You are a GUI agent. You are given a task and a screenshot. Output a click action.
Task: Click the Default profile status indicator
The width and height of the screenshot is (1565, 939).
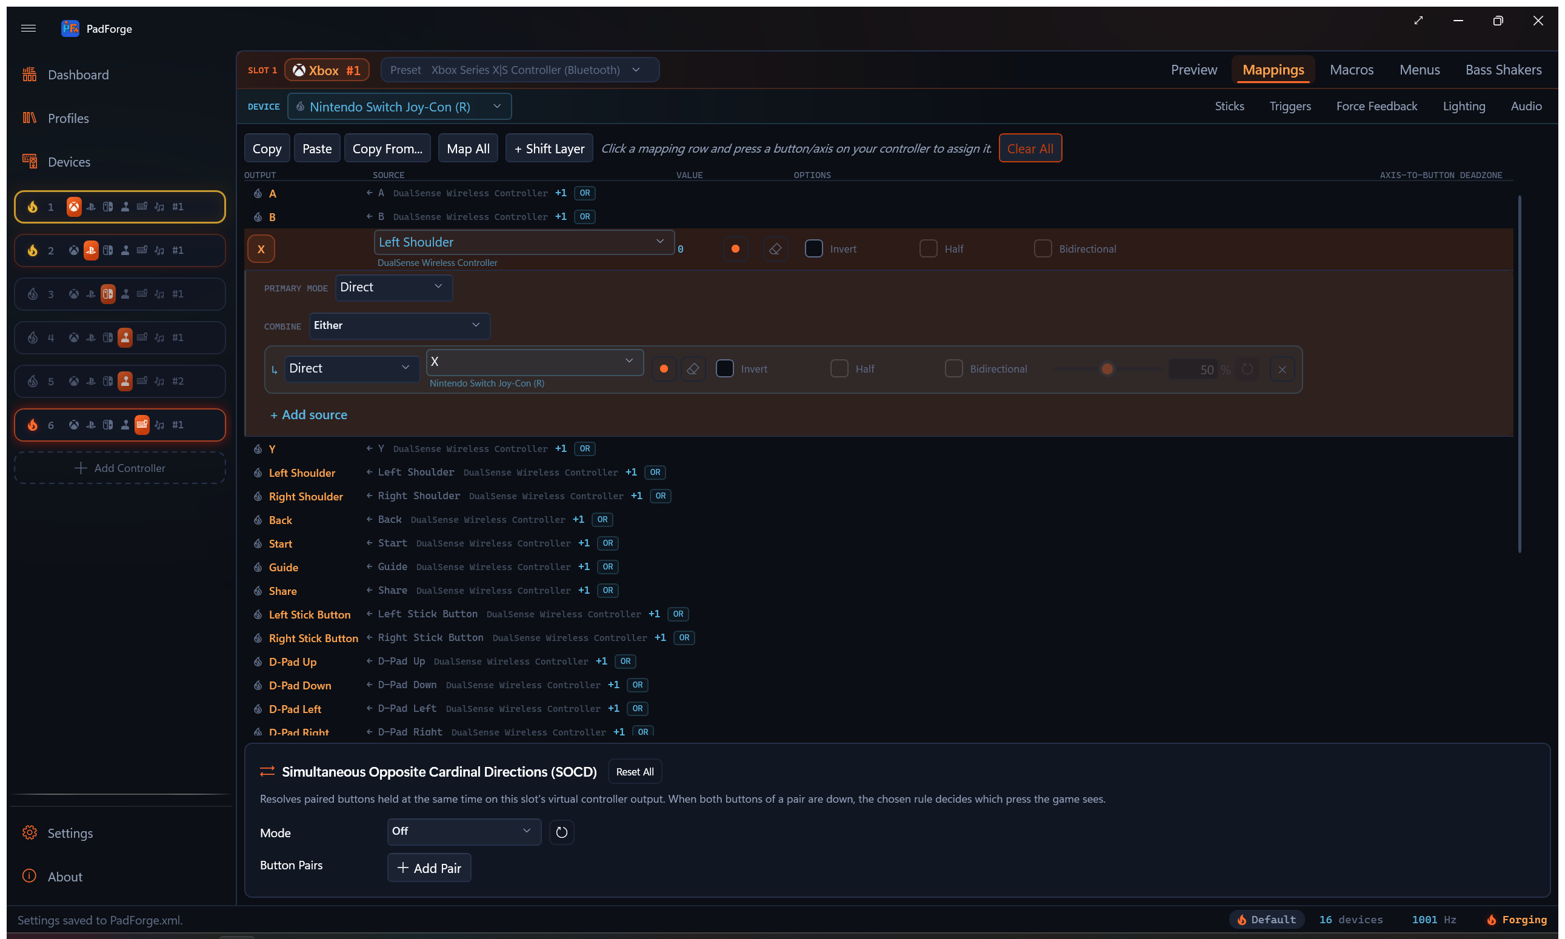click(x=1267, y=920)
